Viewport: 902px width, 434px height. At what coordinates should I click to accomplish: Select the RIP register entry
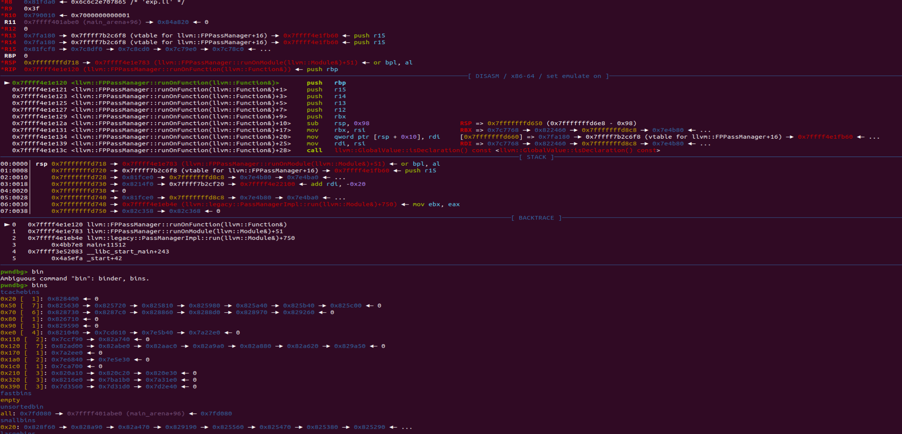[9, 69]
